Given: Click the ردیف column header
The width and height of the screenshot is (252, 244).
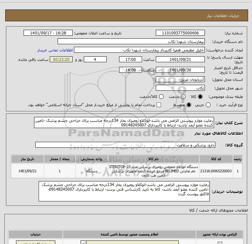Looking at the screenshot, I should coord(238,159).
